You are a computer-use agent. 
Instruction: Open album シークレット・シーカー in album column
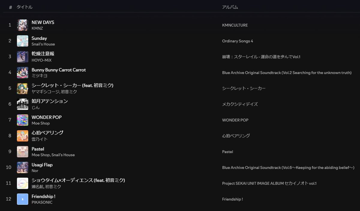244,89
